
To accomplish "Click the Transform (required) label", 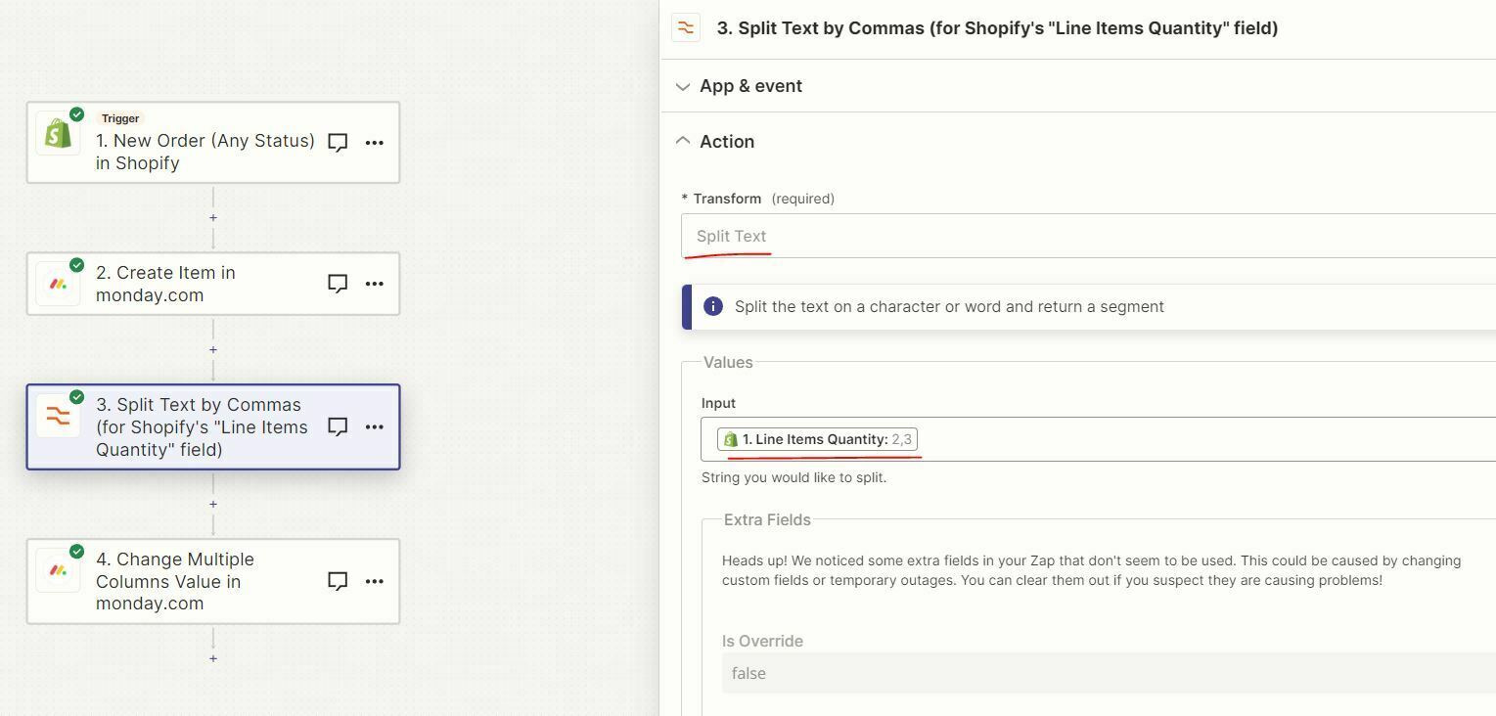I will click(758, 199).
